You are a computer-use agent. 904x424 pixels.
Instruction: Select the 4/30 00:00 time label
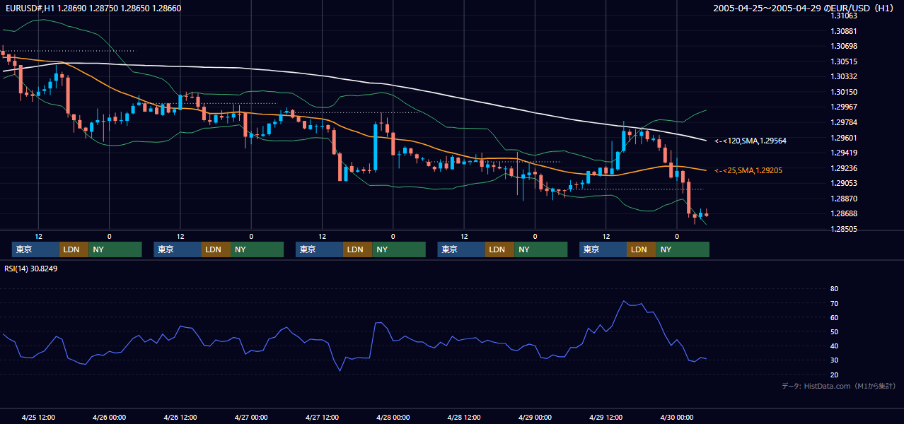(677, 417)
